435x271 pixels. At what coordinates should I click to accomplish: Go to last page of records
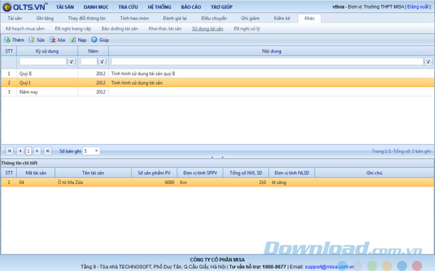48,151
